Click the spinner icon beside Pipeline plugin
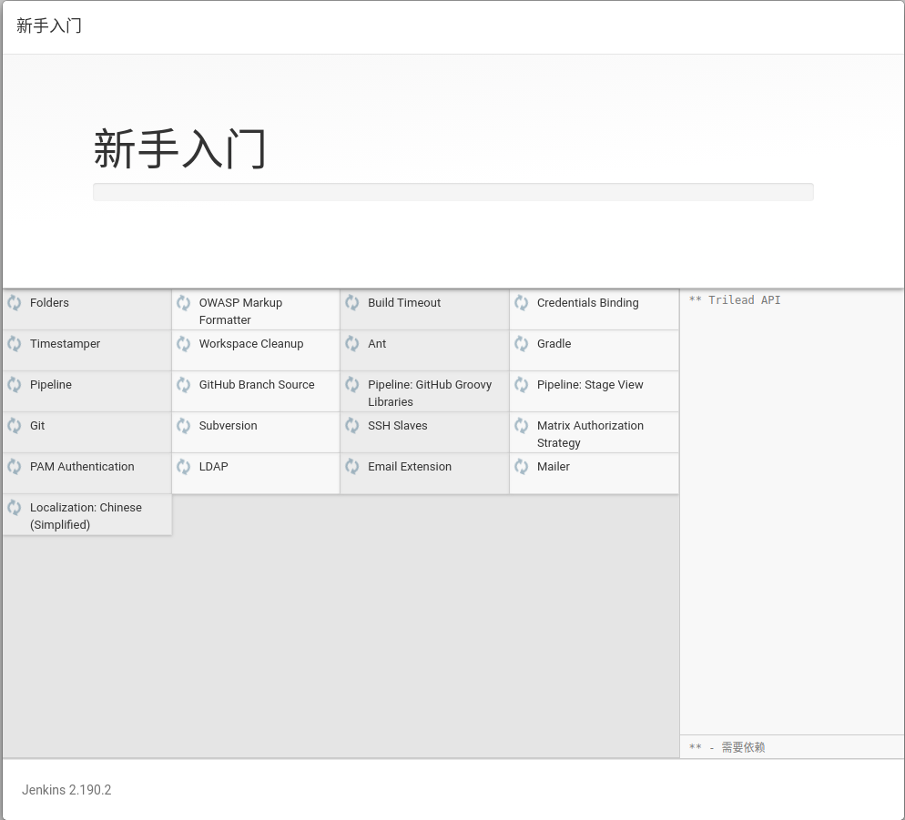Screen dimensions: 905x820 [15, 385]
